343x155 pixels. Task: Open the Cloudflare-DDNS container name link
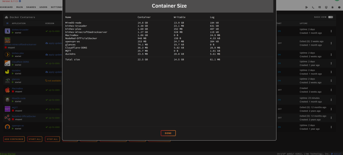pyautogui.click(x=20, y=62)
